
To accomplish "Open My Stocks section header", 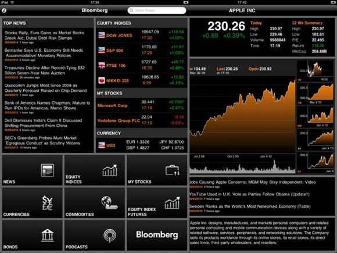I will (142, 93).
